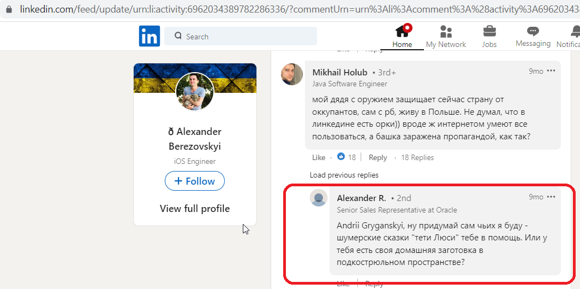Expand Load previous replies
This screenshot has height=289, width=580.
pyautogui.click(x=344, y=175)
